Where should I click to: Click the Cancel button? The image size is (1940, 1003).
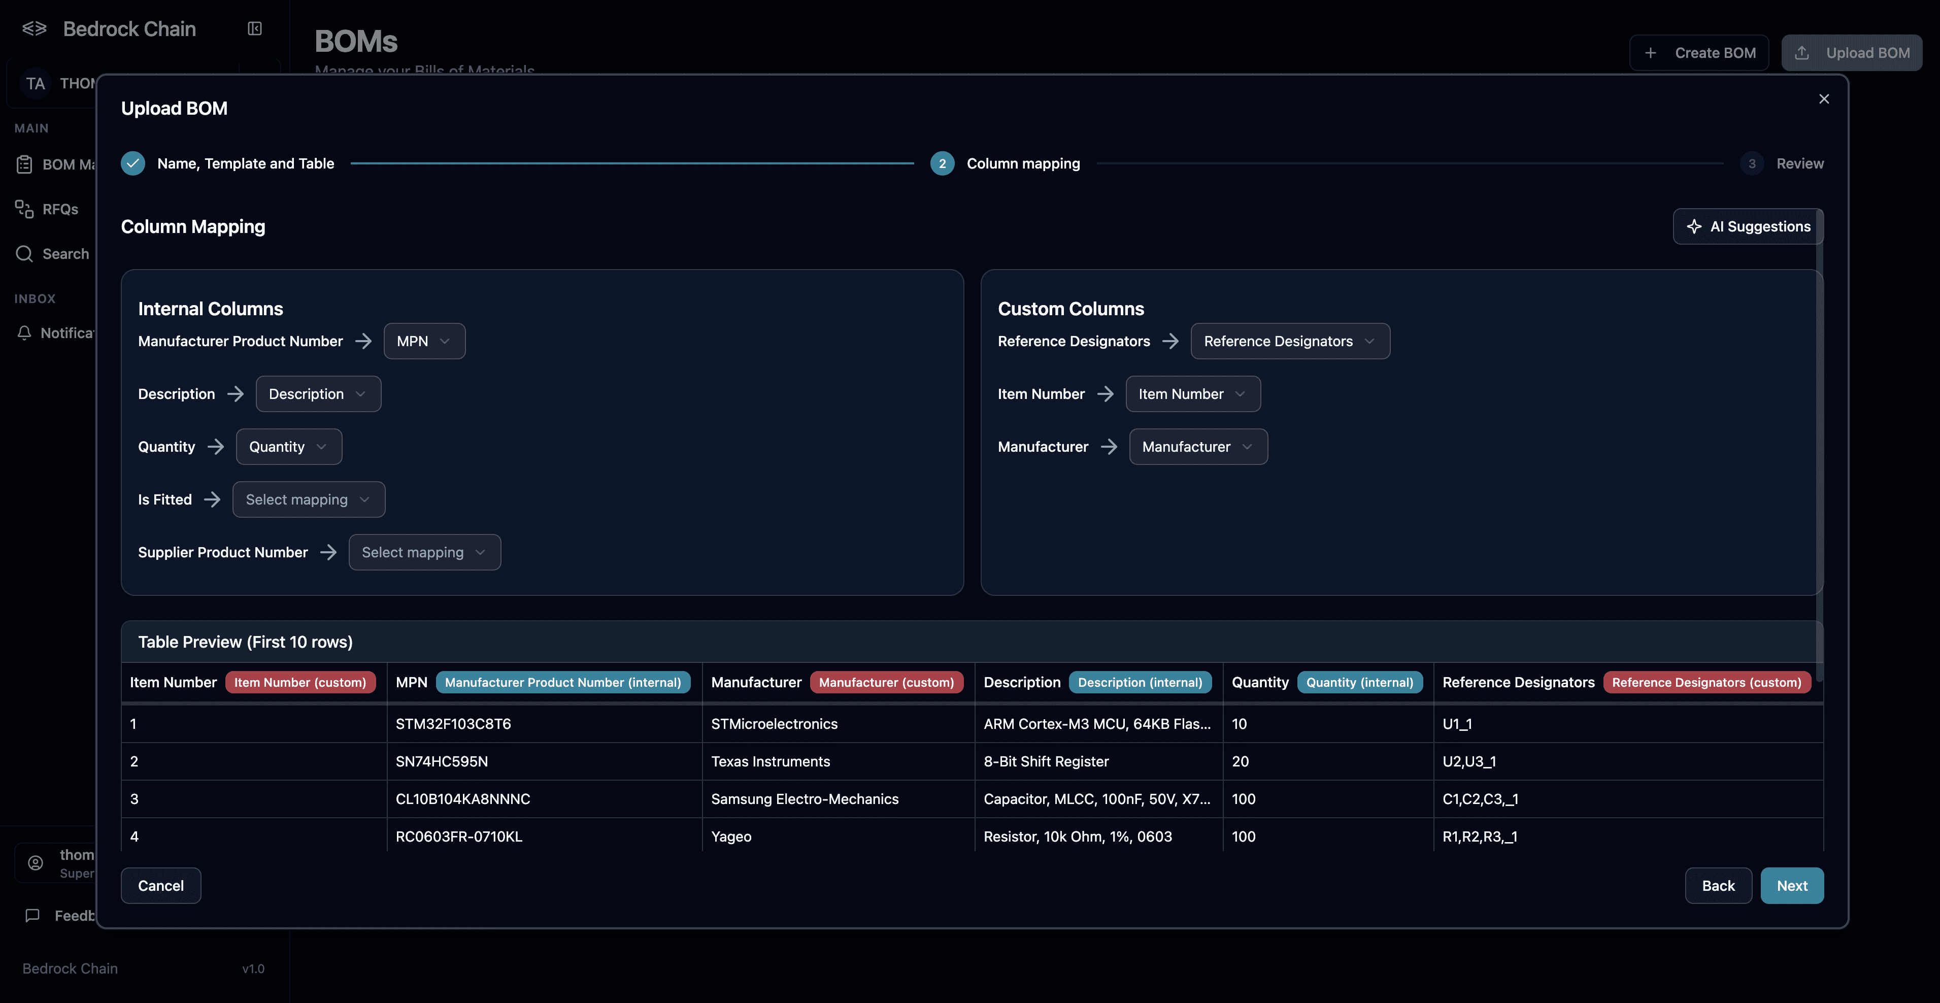click(160, 886)
